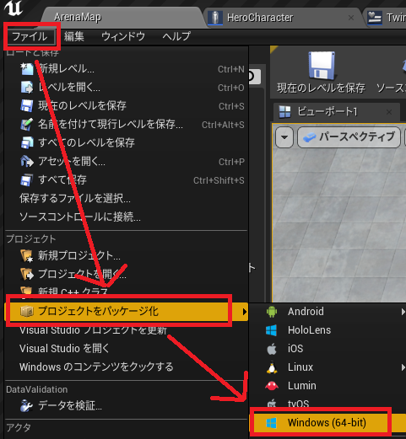The image size is (406, 439).
Task: Close the HeroCharacter tab
Action: 351,18
